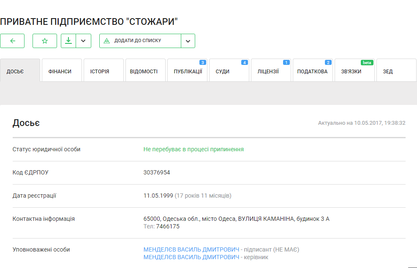Open the Публікації tab
Screen dimensions: 417x268
(x=187, y=71)
